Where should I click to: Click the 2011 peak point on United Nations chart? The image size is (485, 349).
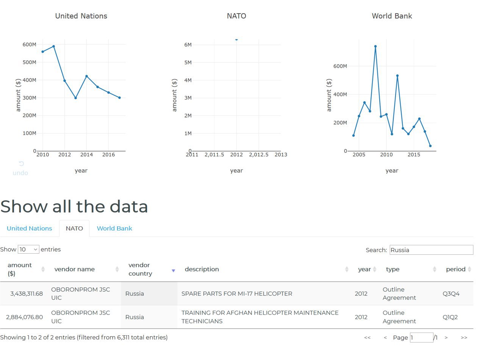54,46
